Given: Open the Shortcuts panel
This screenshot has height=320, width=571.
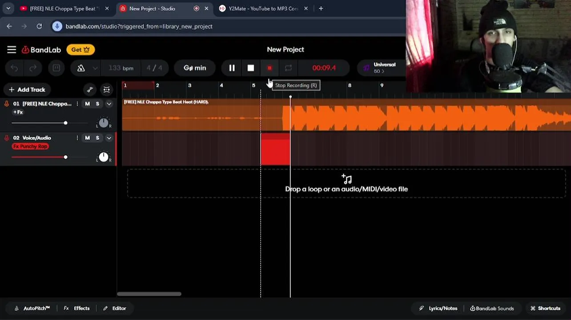Looking at the screenshot, I should pos(545,308).
